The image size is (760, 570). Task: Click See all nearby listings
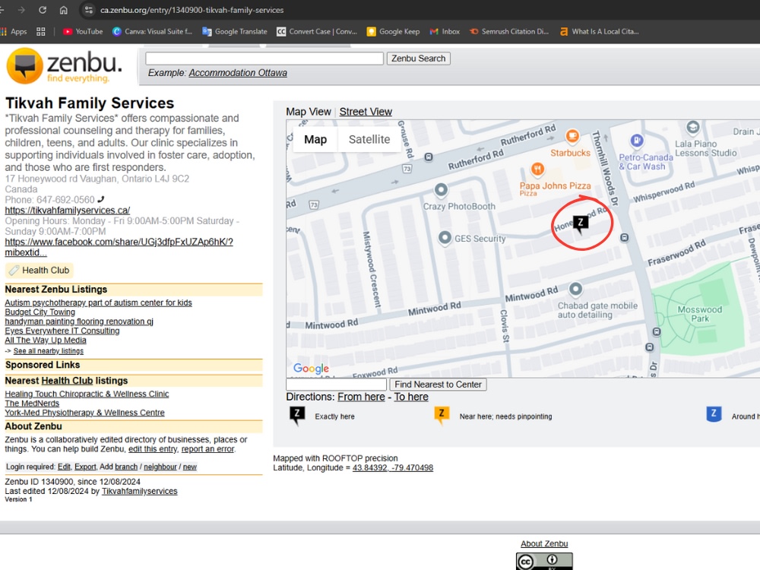tap(49, 351)
